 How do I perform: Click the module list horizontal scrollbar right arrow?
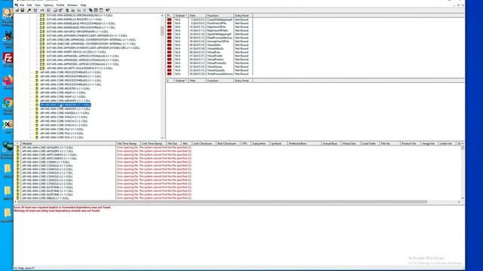point(459,202)
